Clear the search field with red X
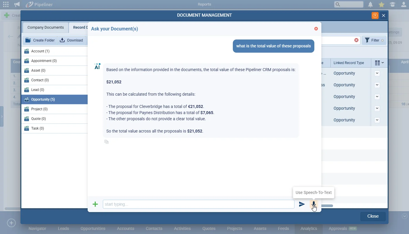 356,40
